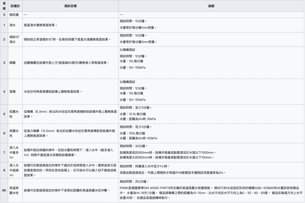Viewport: 305px width, 203px height.
Task: Select the 無防護 cell in row 0
Action: (x=14, y=15)
